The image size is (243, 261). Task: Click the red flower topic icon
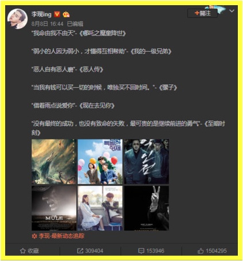[34, 236]
